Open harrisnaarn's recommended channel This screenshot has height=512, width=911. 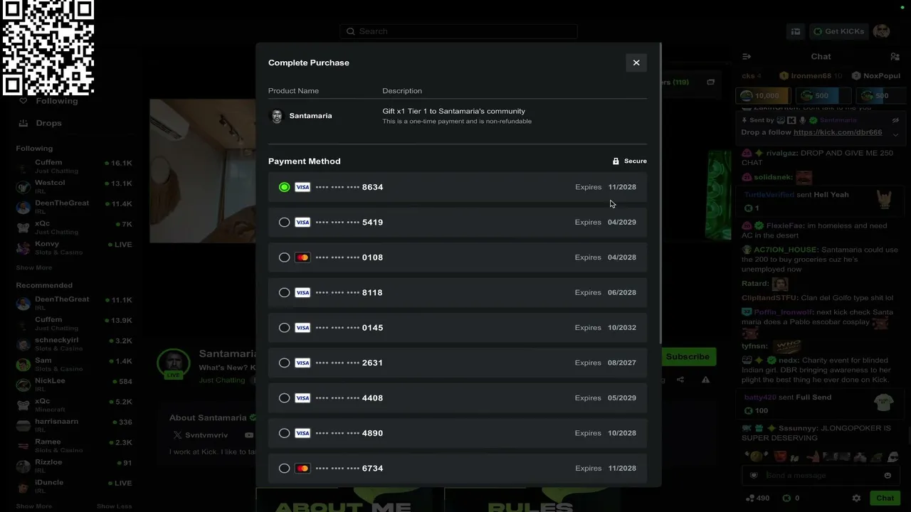[x=75, y=425]
